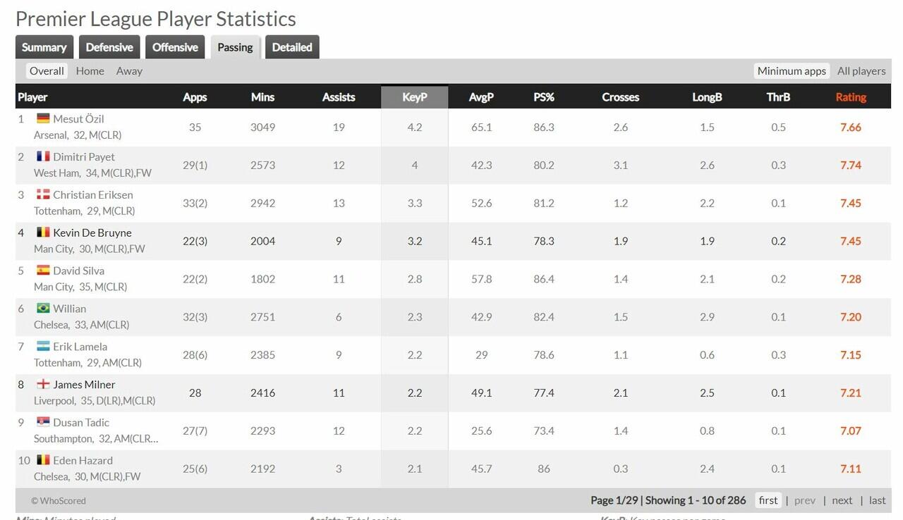Click the French flag beside Dimitri Payet

(x=43, y=156)
